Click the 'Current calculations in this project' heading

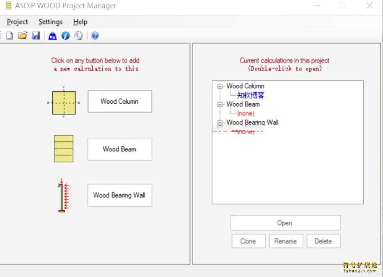[x=285, y=60]
